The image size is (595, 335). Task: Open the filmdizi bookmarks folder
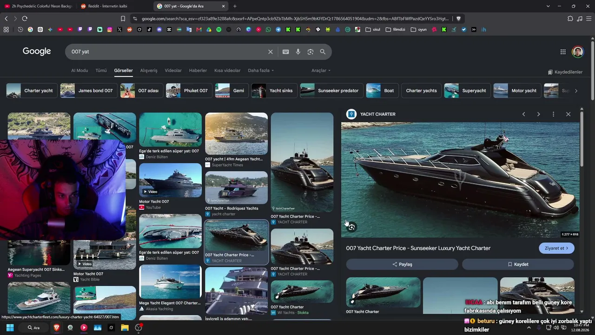[x=395, y=29]
